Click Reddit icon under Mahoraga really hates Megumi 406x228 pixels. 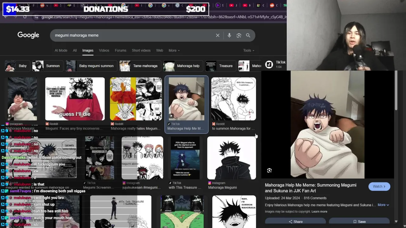(x=112, y=124)
